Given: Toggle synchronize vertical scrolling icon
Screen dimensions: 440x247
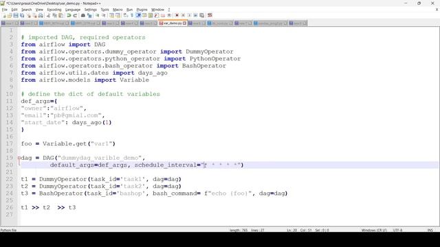Looking at the screenshot, I should point(111,15).
